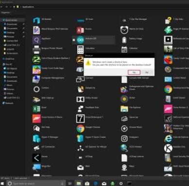The image size is (189, 186).
Task: Select the Magnifier app icon
Action: tap(36, 168)
